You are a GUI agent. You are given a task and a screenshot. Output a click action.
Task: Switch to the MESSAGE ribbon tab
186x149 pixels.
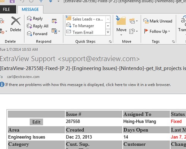pos(30,9)
